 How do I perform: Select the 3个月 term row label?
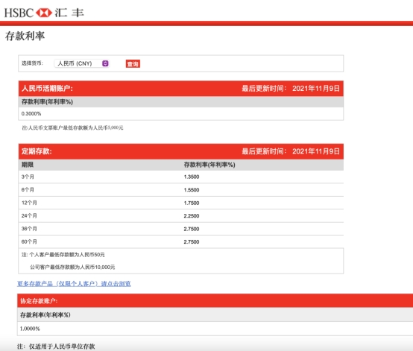(28, 177)
